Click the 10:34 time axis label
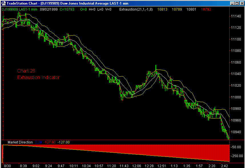The height and width of the screenshot is (168, 245). coord(86,166)
